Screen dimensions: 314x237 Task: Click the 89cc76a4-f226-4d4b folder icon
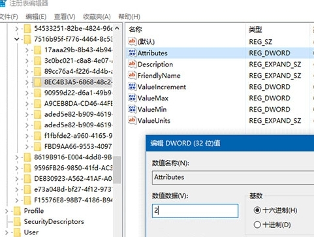(x=37, y=71)
